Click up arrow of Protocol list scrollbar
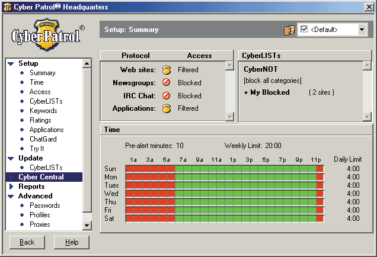377x257 pixels. (229, 65)
